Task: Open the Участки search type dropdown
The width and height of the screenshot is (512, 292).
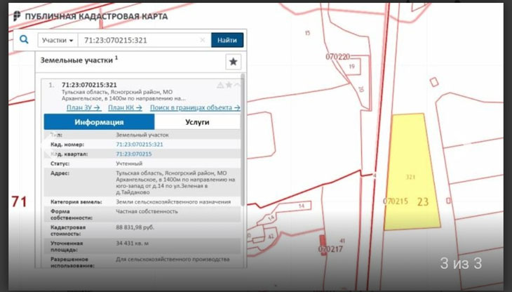Action: click(x=57, y=40)
